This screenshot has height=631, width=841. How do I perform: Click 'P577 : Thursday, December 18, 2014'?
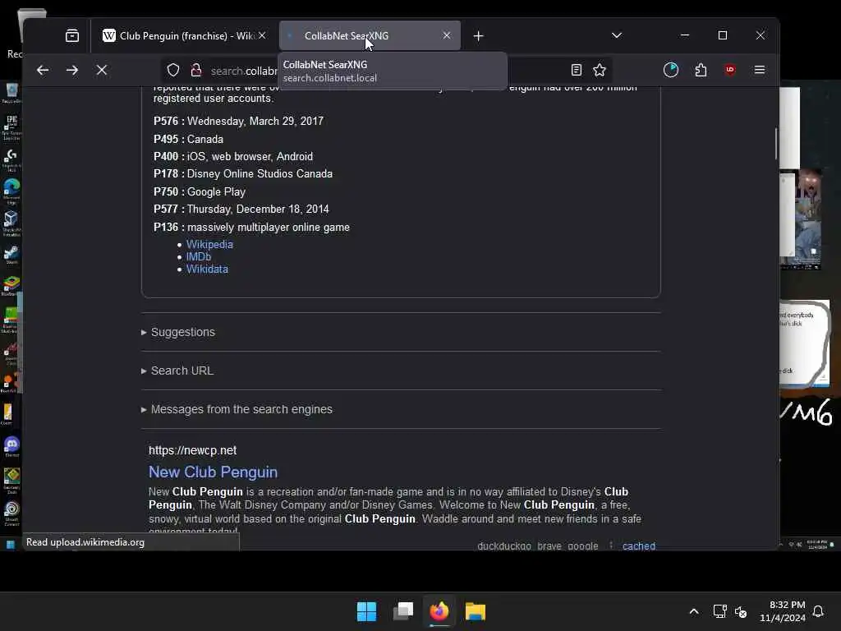click(x=241, y=210)
